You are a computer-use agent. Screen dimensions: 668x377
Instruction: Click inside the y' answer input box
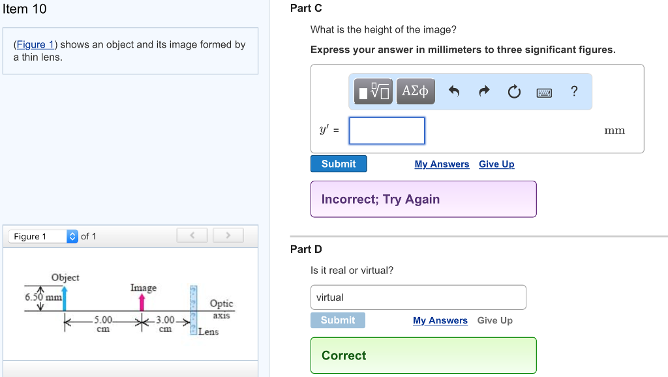coord(386,130)
